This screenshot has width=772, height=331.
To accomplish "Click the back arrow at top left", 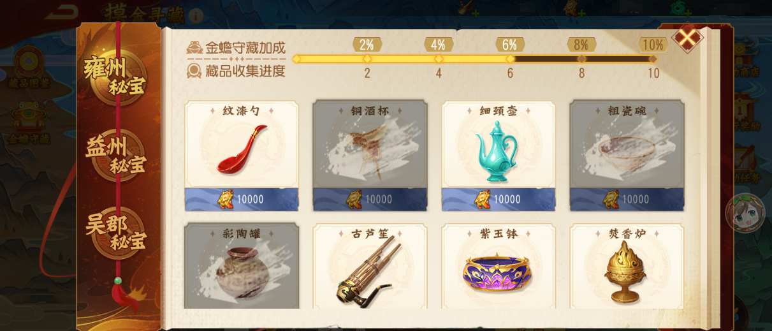I will pos(62,11).
